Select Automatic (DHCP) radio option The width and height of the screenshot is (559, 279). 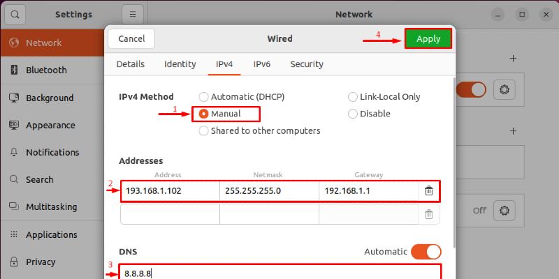204,97
